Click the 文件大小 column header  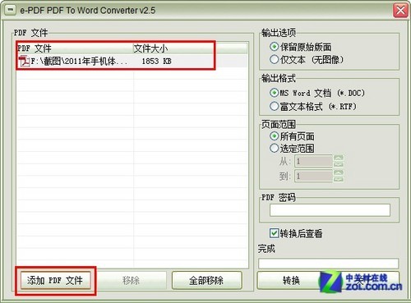190,48
